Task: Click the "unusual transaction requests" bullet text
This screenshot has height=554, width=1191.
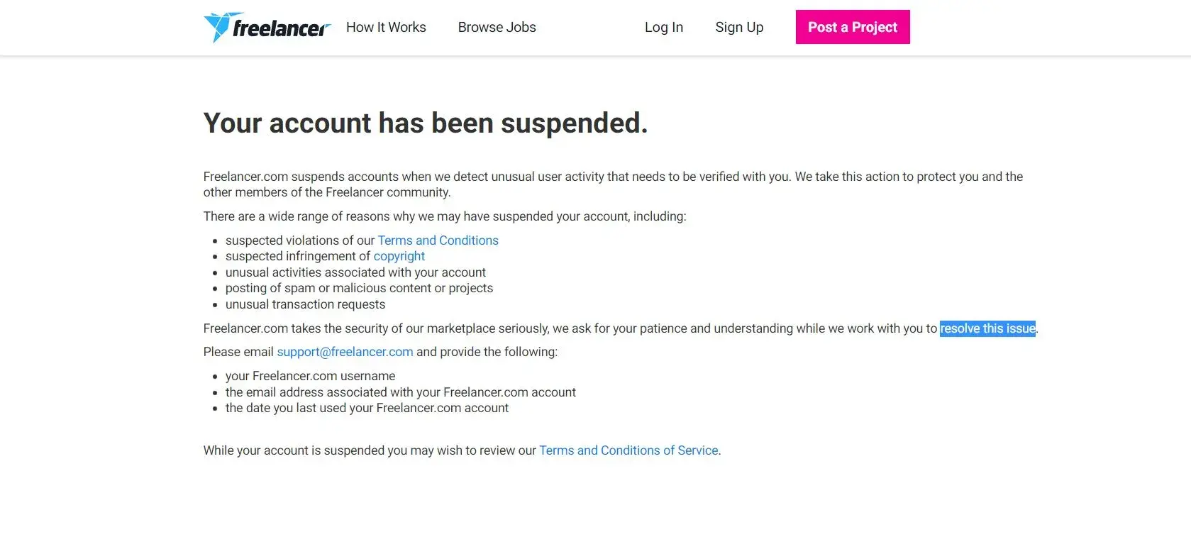Action: 305,304
